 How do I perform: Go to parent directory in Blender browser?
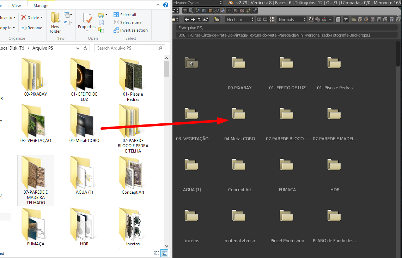click(199, 19)
